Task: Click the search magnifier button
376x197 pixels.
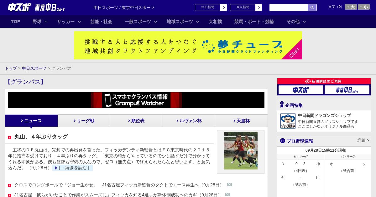Action: (312, 8)
